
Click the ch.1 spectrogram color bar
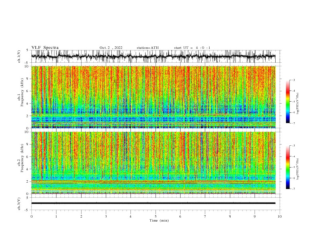288,102
